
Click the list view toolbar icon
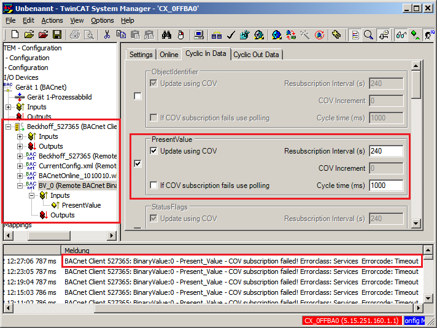355,35
